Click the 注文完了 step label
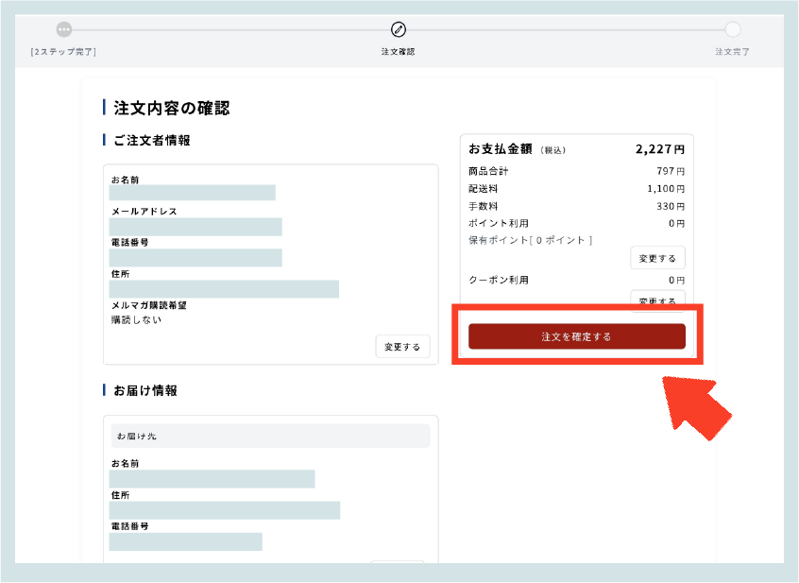The image size is (799, 583). click(x=732, y=51)
